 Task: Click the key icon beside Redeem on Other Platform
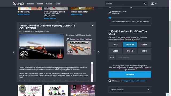(68, 39)
